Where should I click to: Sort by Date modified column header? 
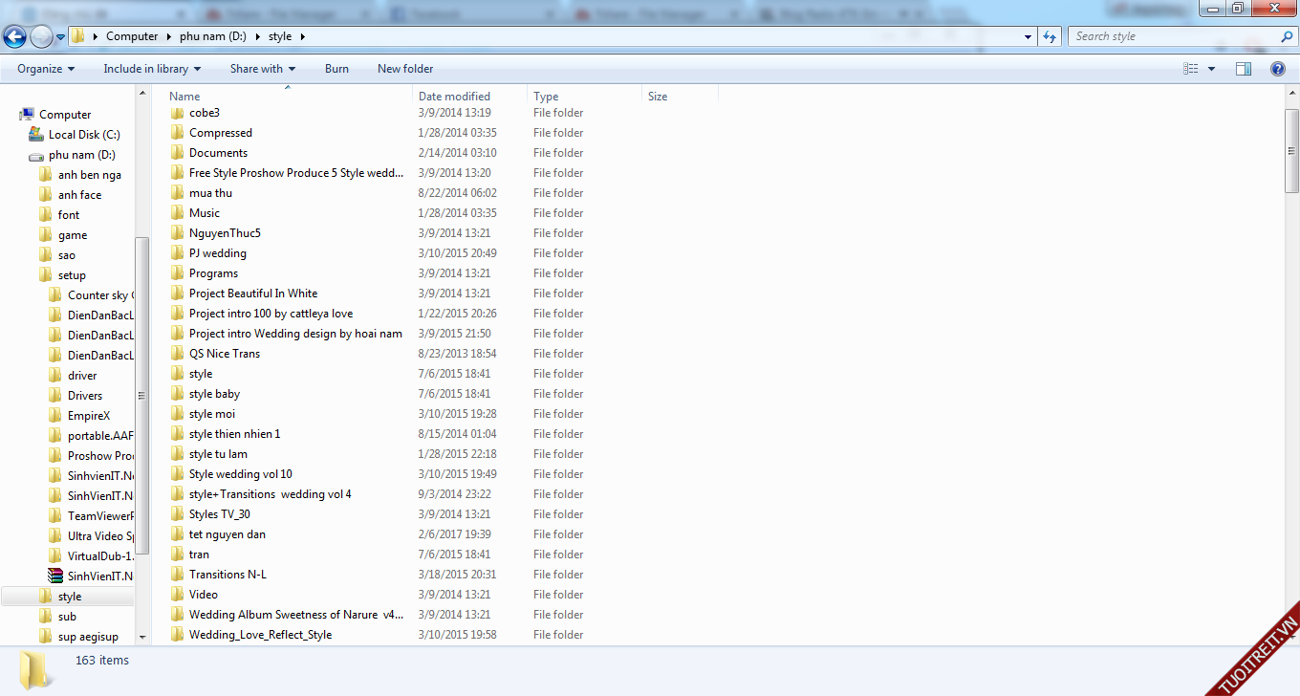(454, 97)
